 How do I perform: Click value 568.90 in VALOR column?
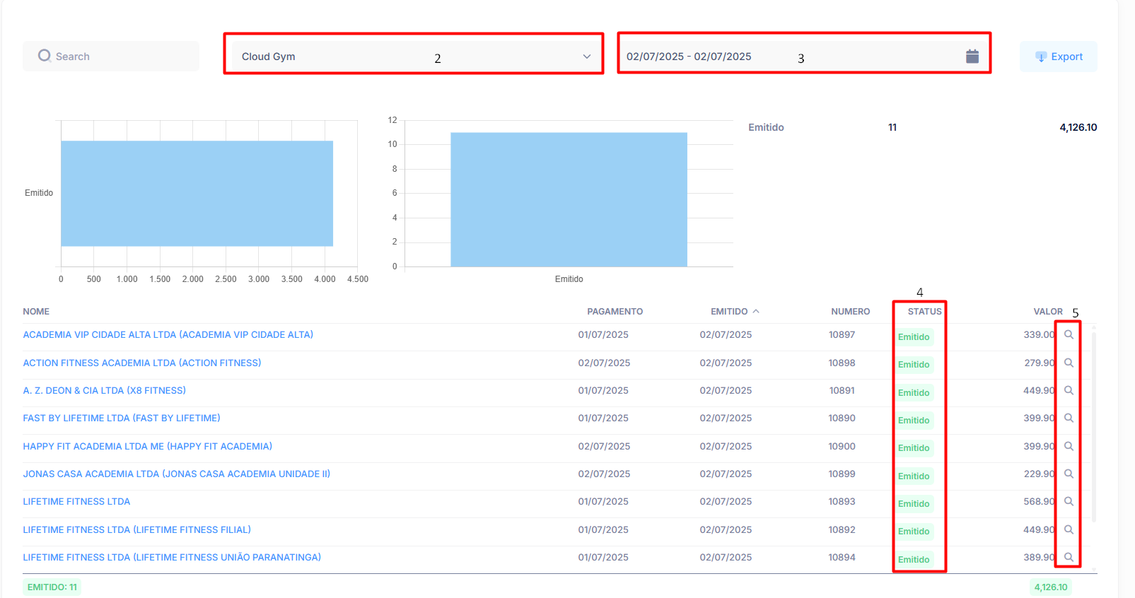pyautogui.click(x=1039, y=502)
